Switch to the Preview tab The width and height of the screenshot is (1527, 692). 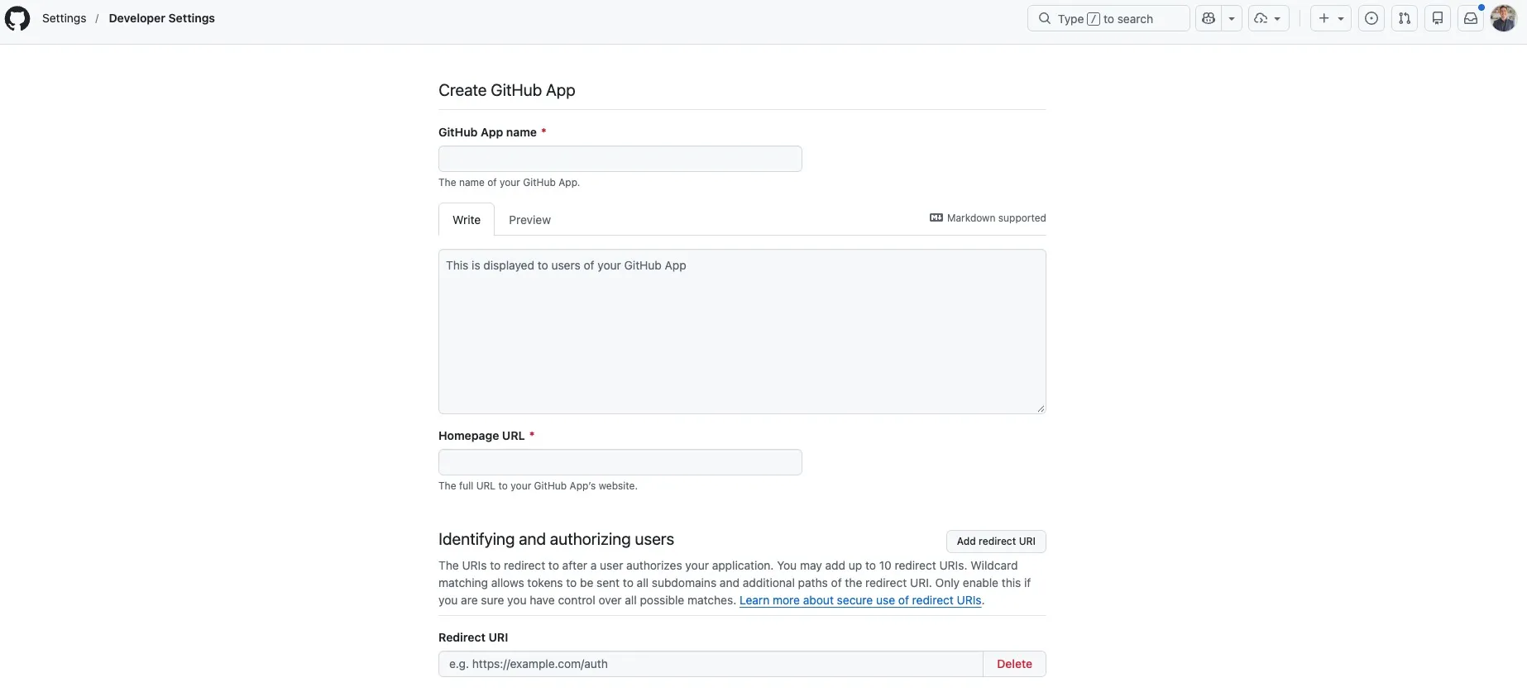529,220
